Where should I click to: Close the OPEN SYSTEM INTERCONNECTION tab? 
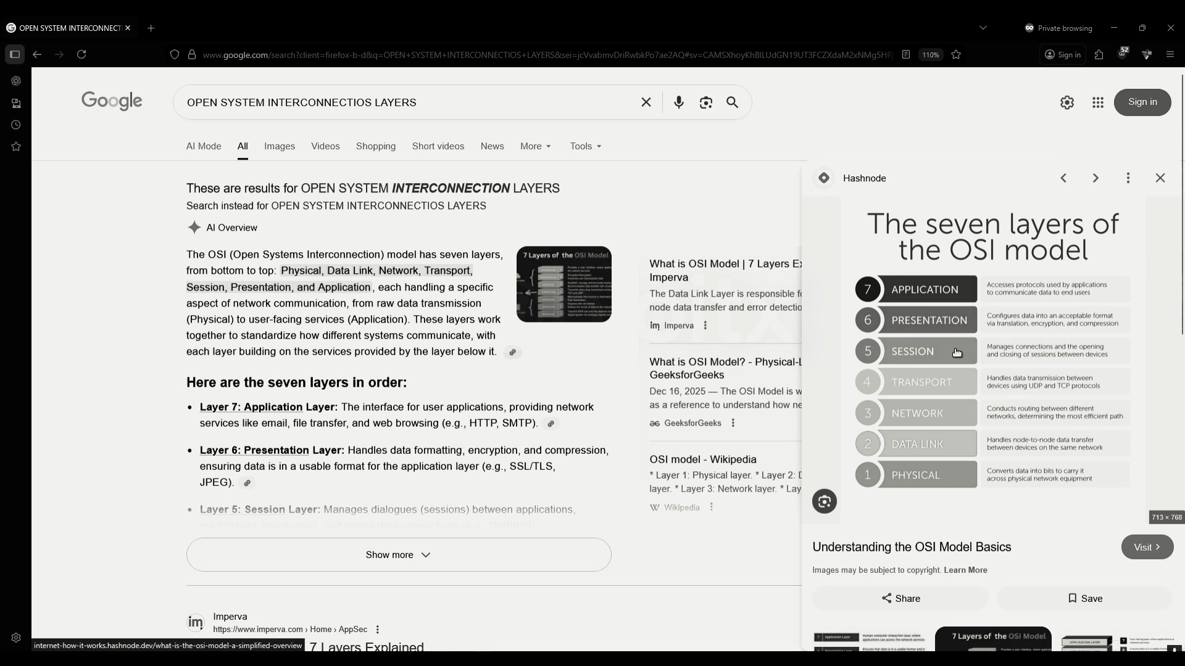(128, 28)
